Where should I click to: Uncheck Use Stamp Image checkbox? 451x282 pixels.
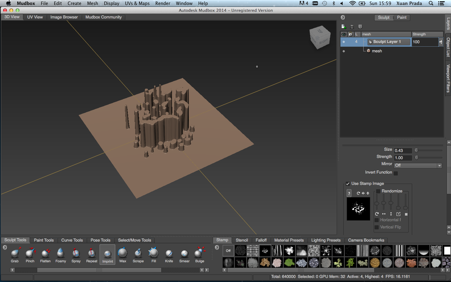348,184
